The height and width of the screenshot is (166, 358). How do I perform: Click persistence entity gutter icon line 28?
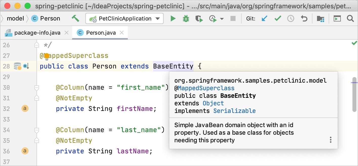click(x=17, y=66)
